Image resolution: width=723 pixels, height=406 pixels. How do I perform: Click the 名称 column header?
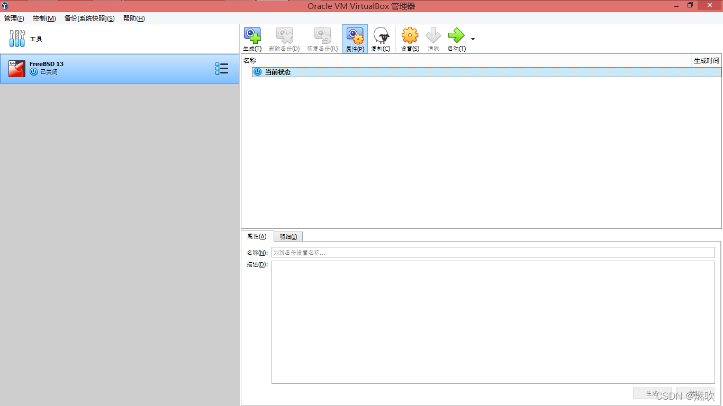250,61
